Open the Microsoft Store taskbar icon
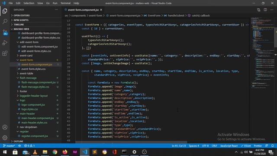Screen dimensions: 277x156 [x=15, y=152]
